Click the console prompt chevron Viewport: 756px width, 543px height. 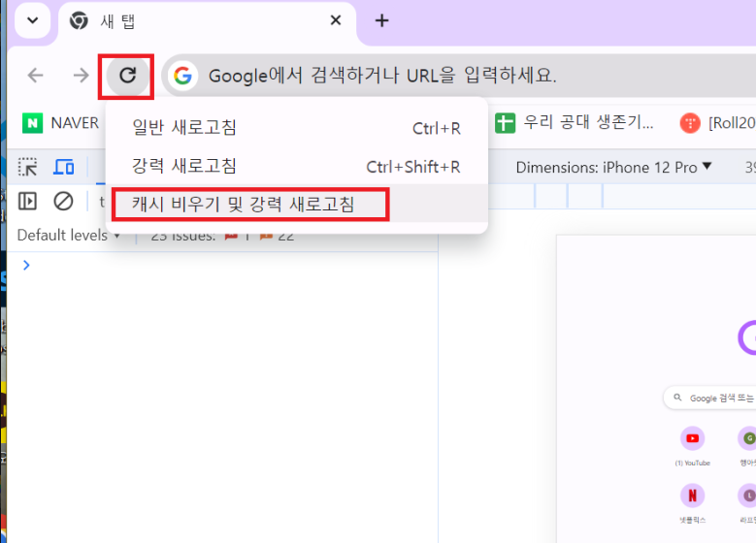(x=26, y=265)
